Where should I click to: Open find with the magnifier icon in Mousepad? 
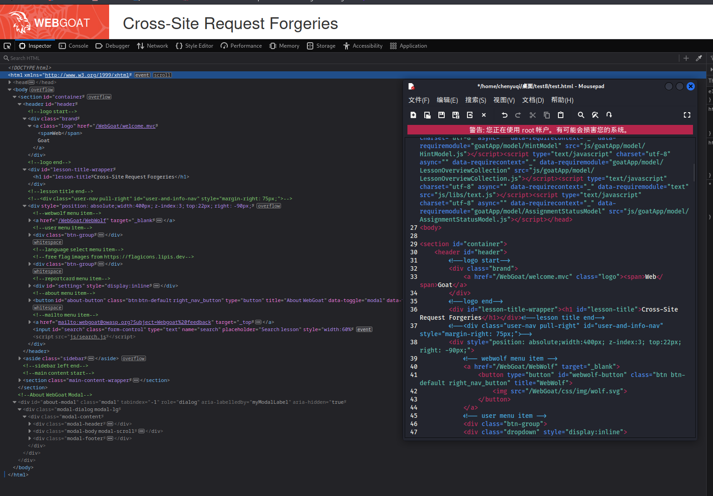pos(581,115)
